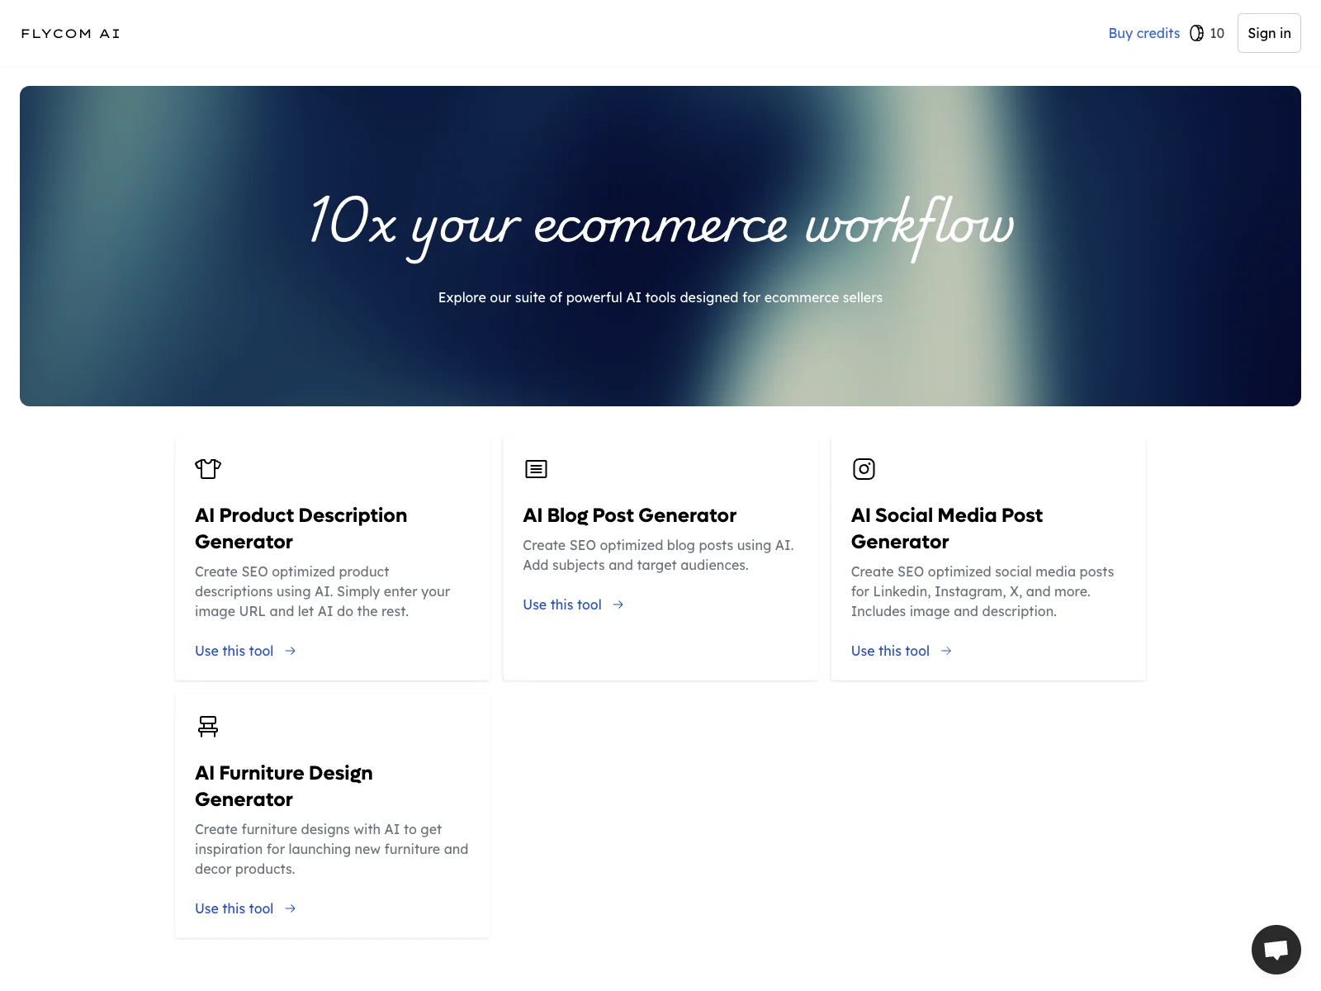The image size is (1321, 991).
Task: Click the furniture designs description text
Action: click(x=331, y=849)
